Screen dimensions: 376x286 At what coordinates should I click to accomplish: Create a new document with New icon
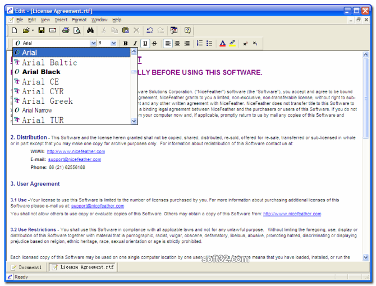pyautogui.click(x=15, y=30)
